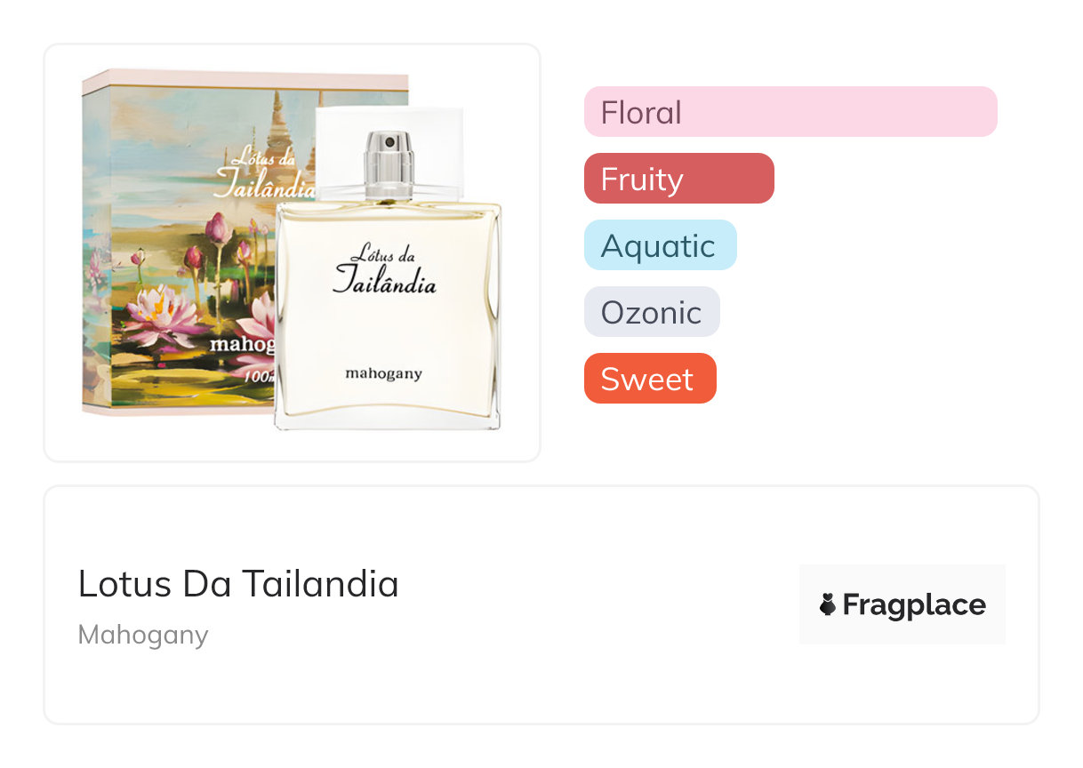Click the 'mahogany' text on the bottle
Screen dimensions: 1083x768
click(x=383, y=373)
